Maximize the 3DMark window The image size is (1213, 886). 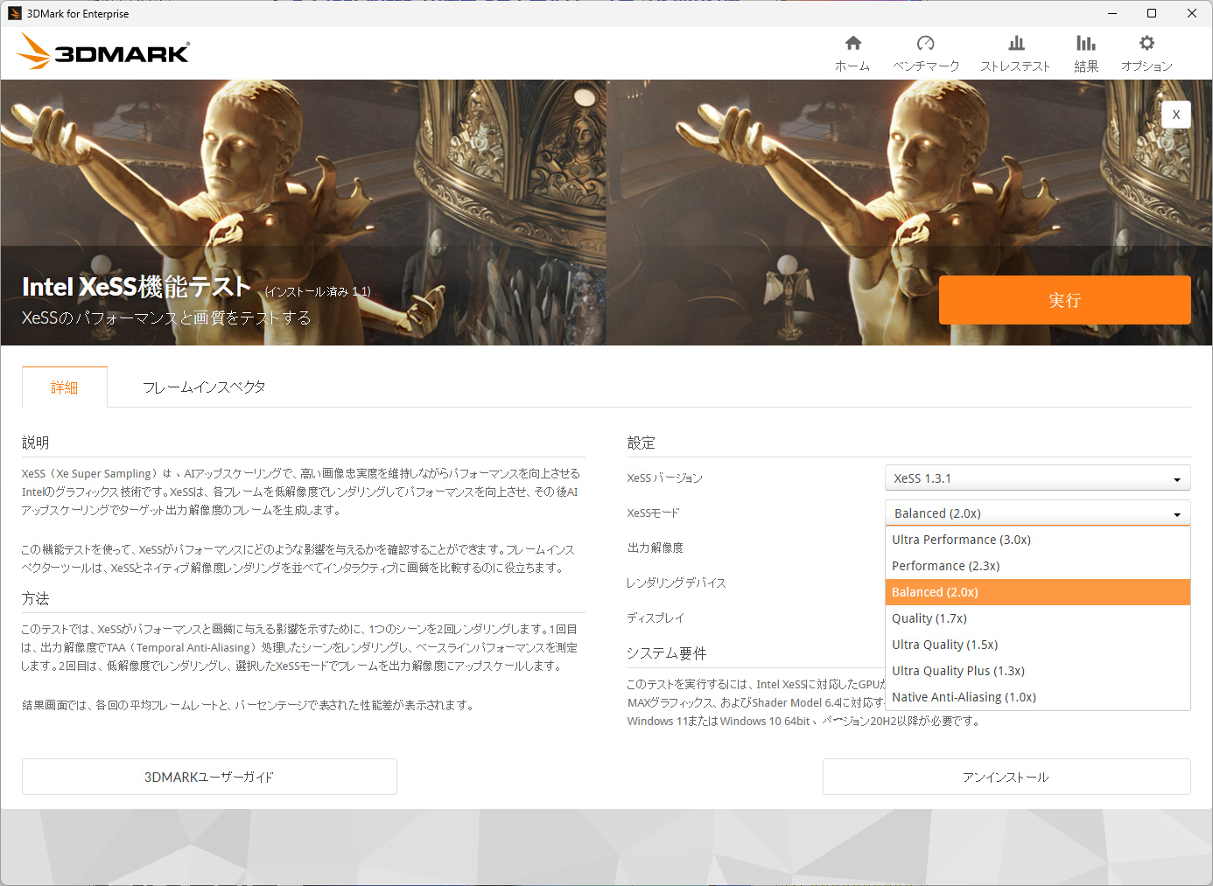coord(1152,13)
